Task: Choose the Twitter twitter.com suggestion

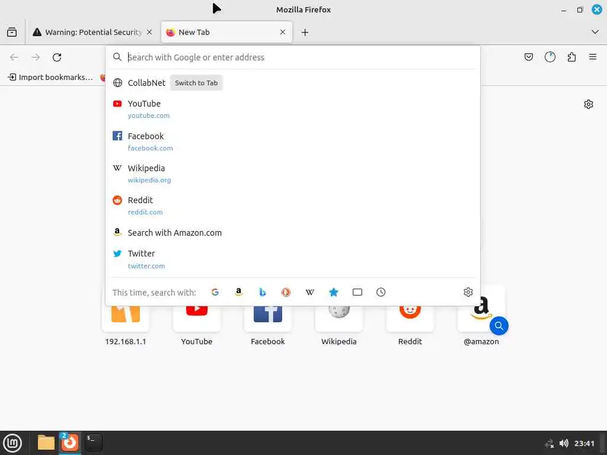Action: (293, 259)
